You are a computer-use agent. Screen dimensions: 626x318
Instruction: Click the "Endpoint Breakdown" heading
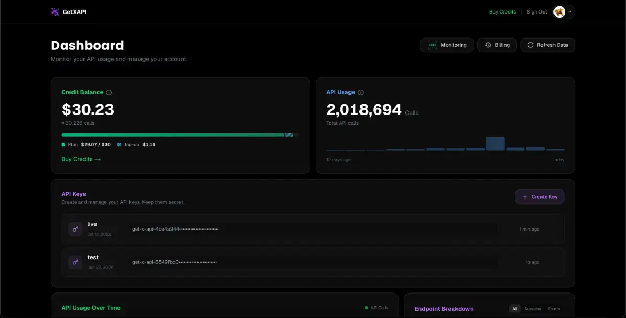444,309
